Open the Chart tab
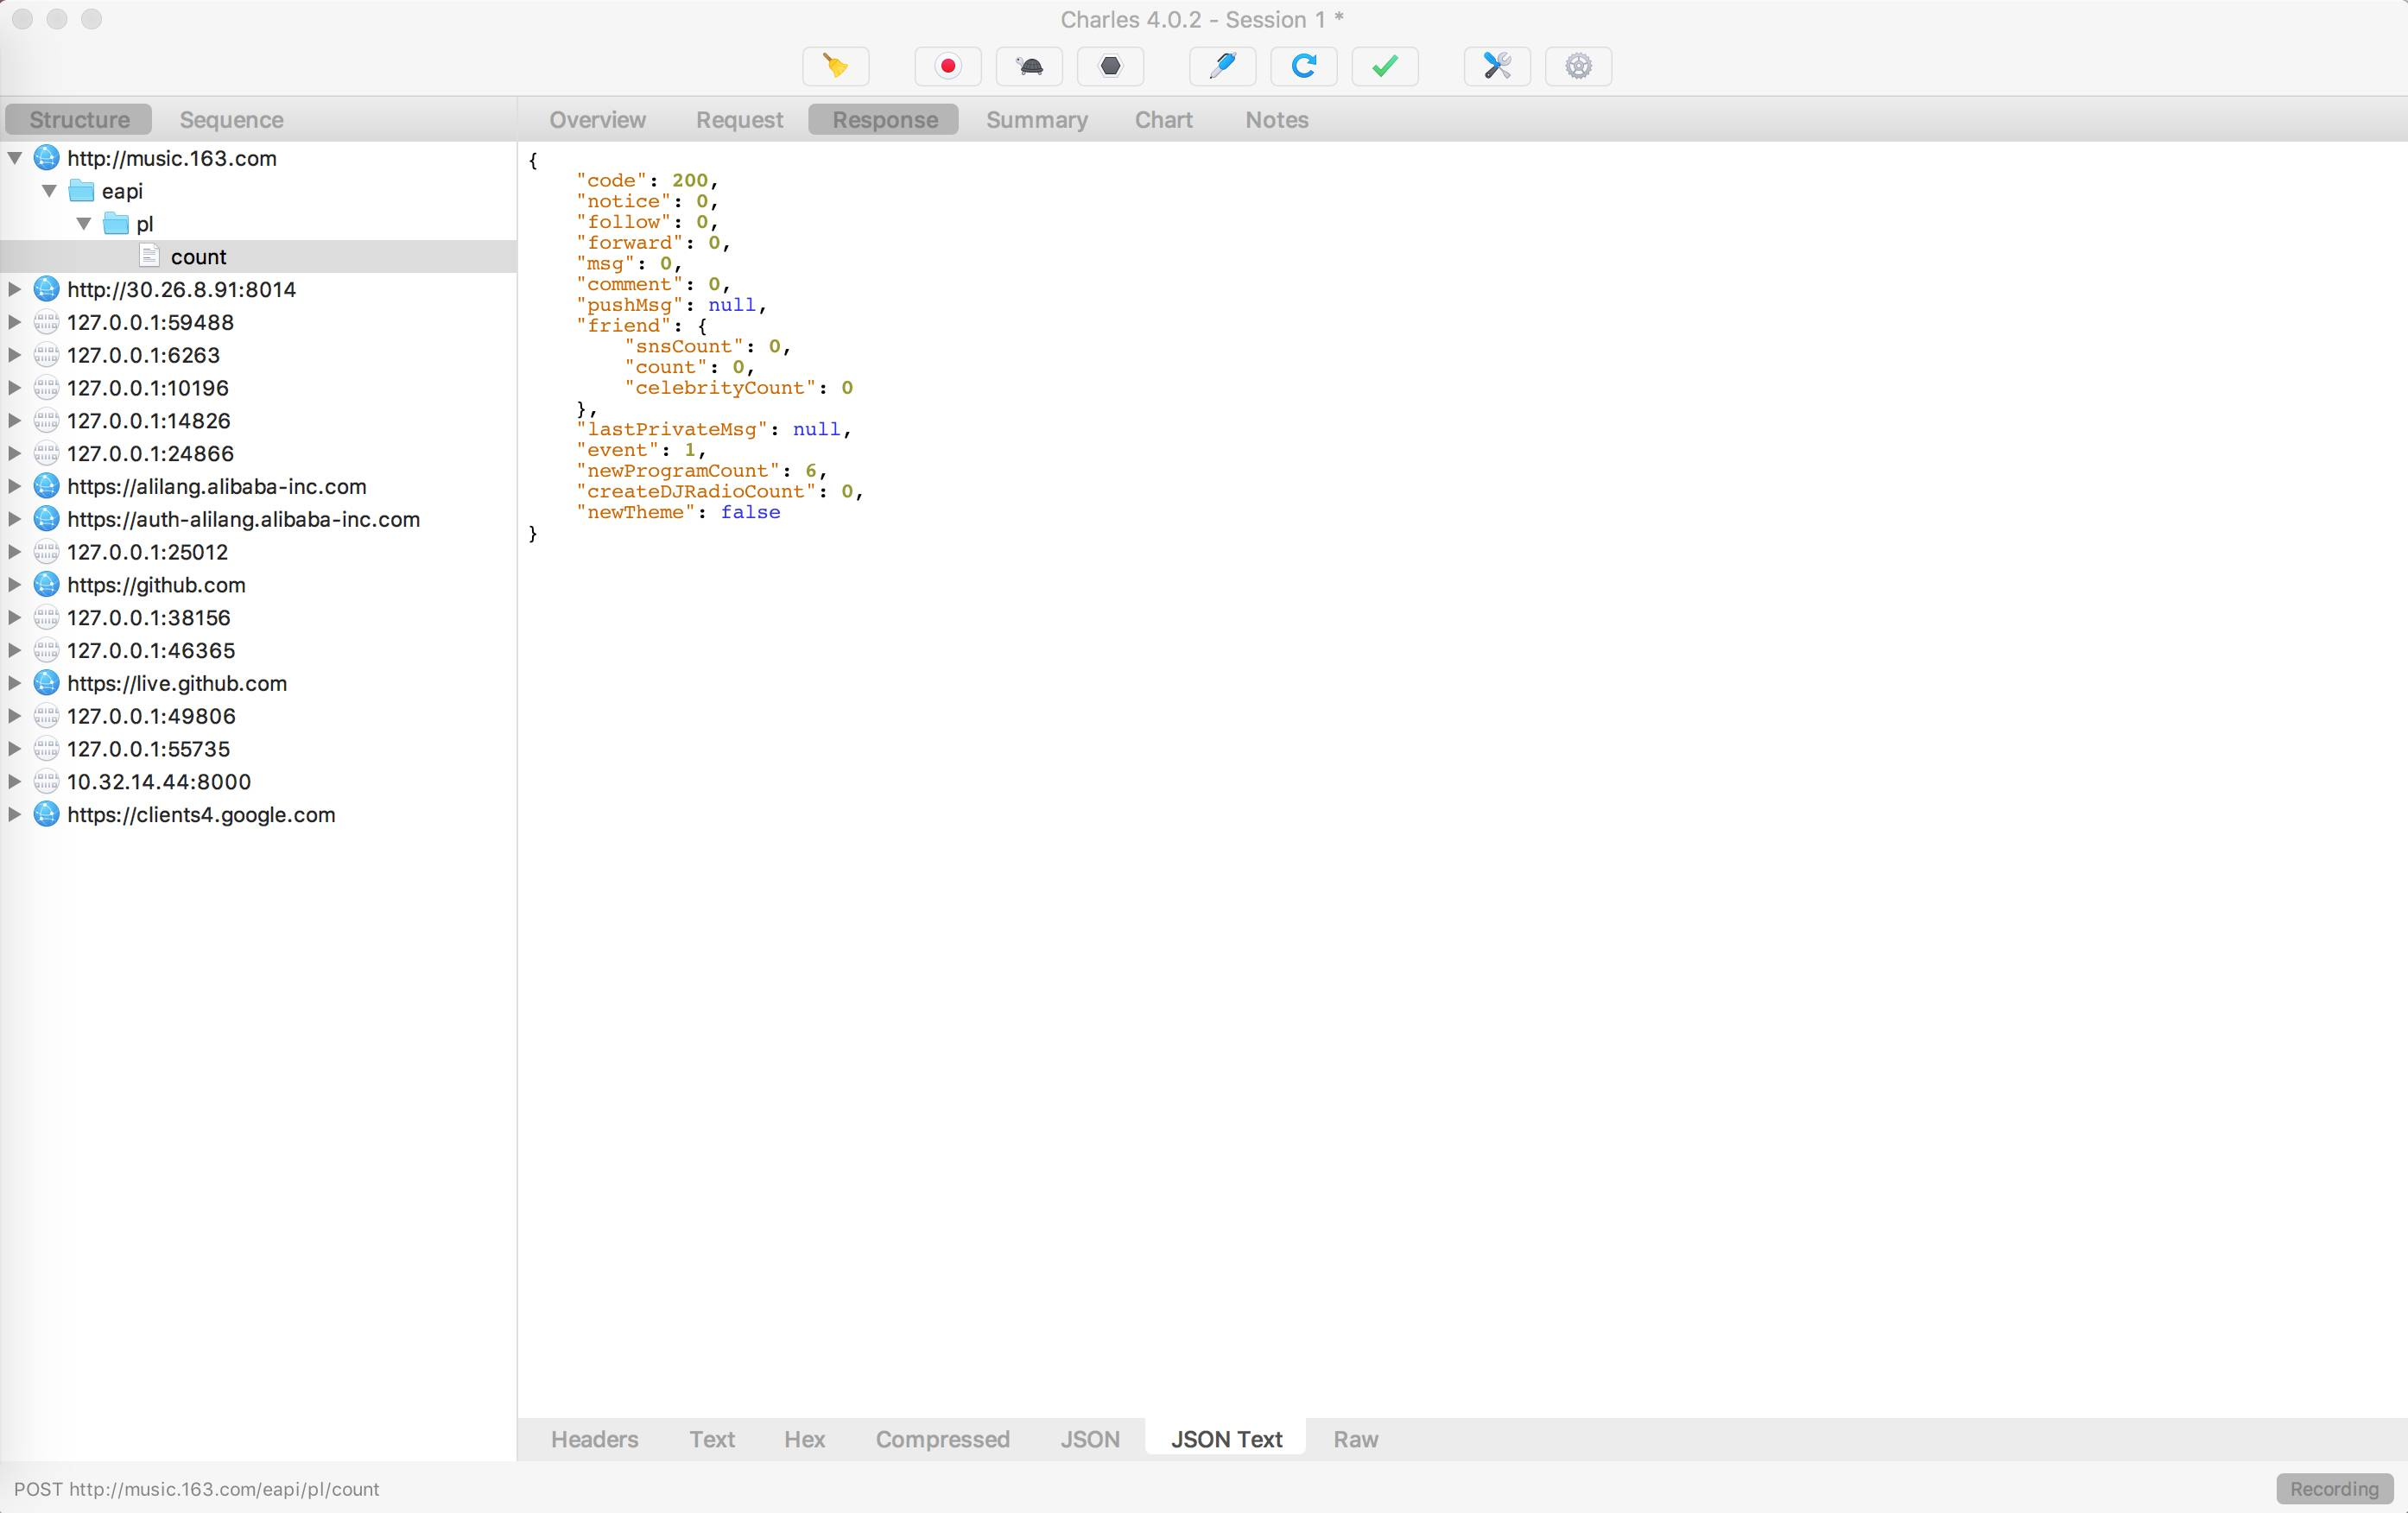The image size is (2408, 1513). (1163, 120)
